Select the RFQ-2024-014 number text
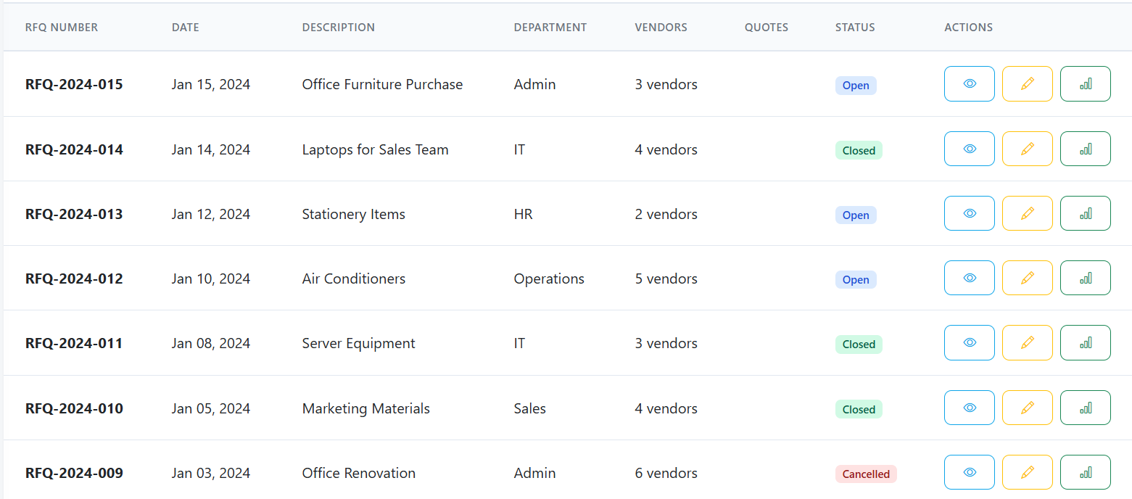This screenshot has height=499, width=1132. pyautogui.click(x=74, y=149)
